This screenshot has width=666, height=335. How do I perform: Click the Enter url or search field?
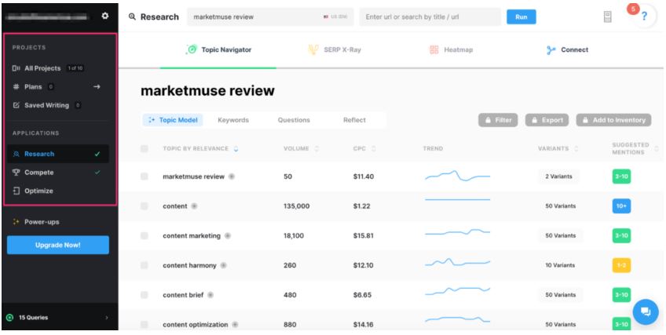pyautogui.click(x=430, y=17)
